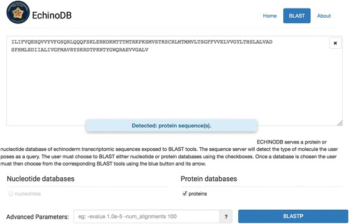Go to the Home page
The image size is (349, 224).
tap(270, 16)
